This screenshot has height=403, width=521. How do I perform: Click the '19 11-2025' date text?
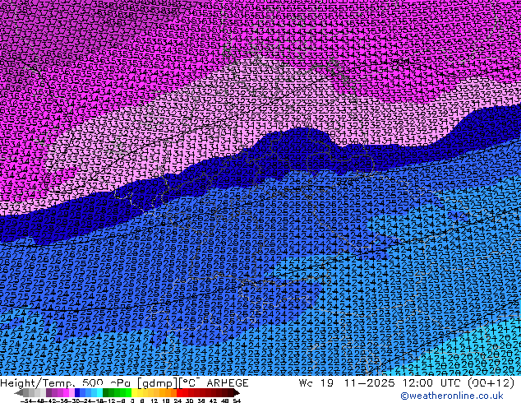[x=357, y=383]
